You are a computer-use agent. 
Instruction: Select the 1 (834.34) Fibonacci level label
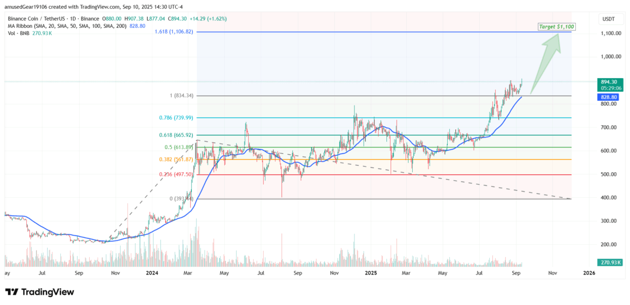click(177, 96)
